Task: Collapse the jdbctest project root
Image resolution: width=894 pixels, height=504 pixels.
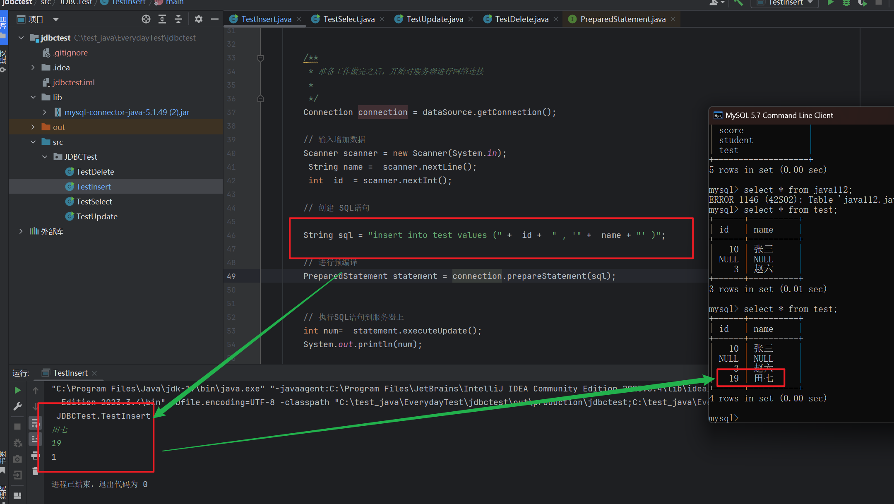Action: click(21, 38)
